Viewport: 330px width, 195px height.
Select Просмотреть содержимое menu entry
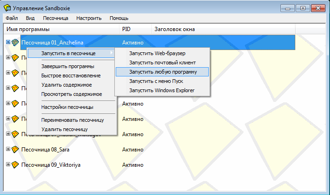(x=71, y=94)
